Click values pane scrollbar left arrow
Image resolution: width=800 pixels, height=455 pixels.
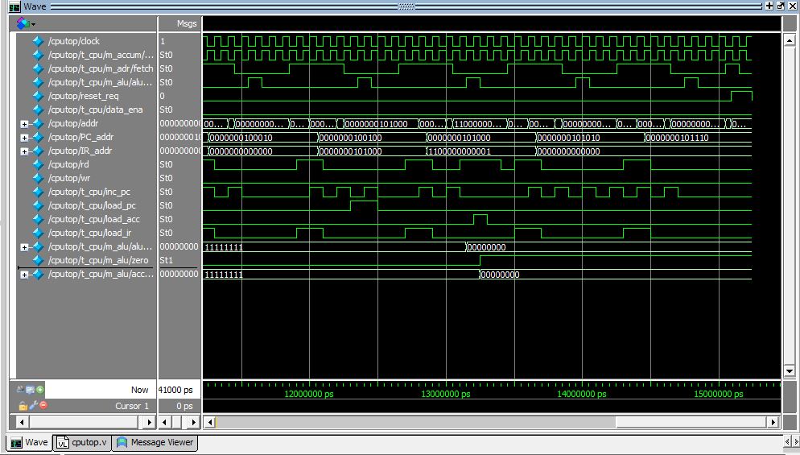point(164,422)
